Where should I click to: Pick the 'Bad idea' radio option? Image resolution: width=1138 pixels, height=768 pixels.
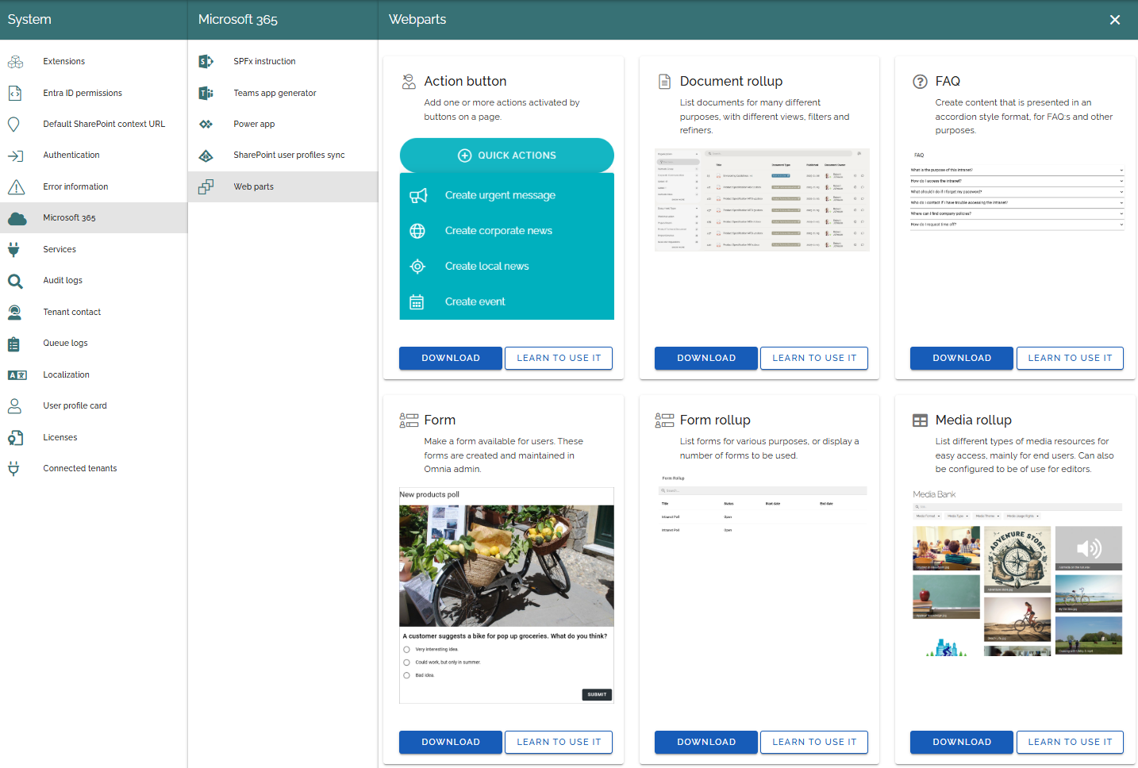(406, 676)
